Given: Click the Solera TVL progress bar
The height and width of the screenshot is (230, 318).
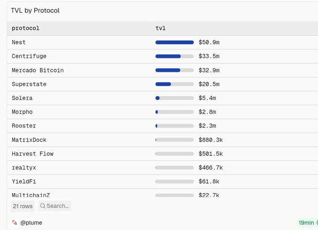Looking at the screenshot, I should (x=174, y=98).
